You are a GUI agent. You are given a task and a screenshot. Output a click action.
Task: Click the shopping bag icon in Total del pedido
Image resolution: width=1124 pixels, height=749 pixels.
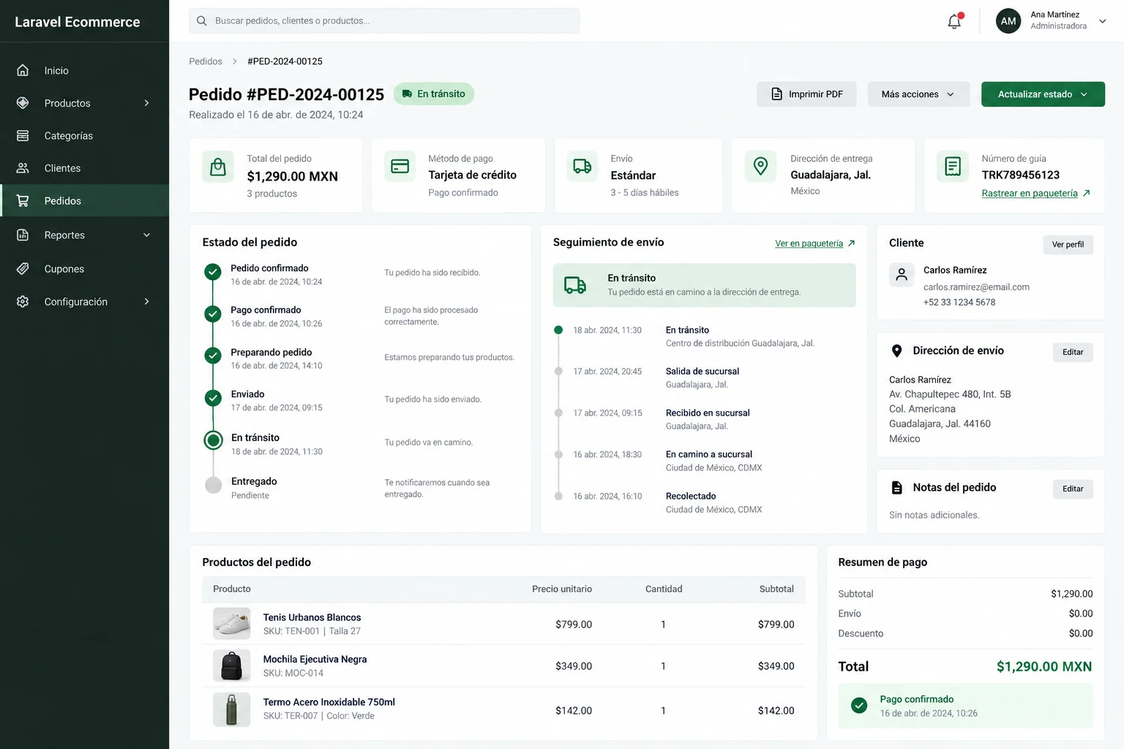(x=218, y=168)
